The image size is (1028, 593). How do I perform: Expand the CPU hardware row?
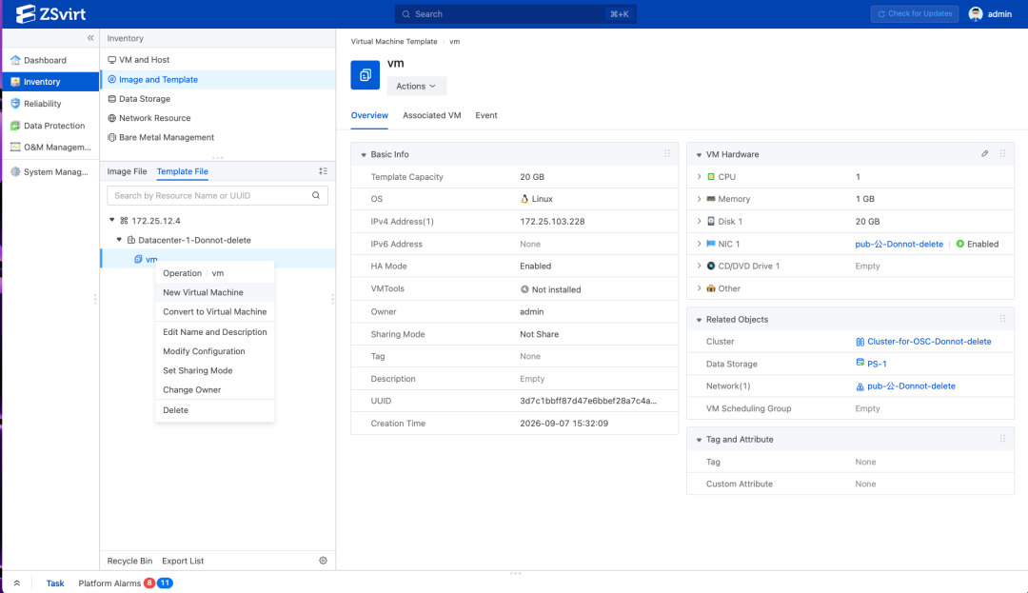point(699,177)
